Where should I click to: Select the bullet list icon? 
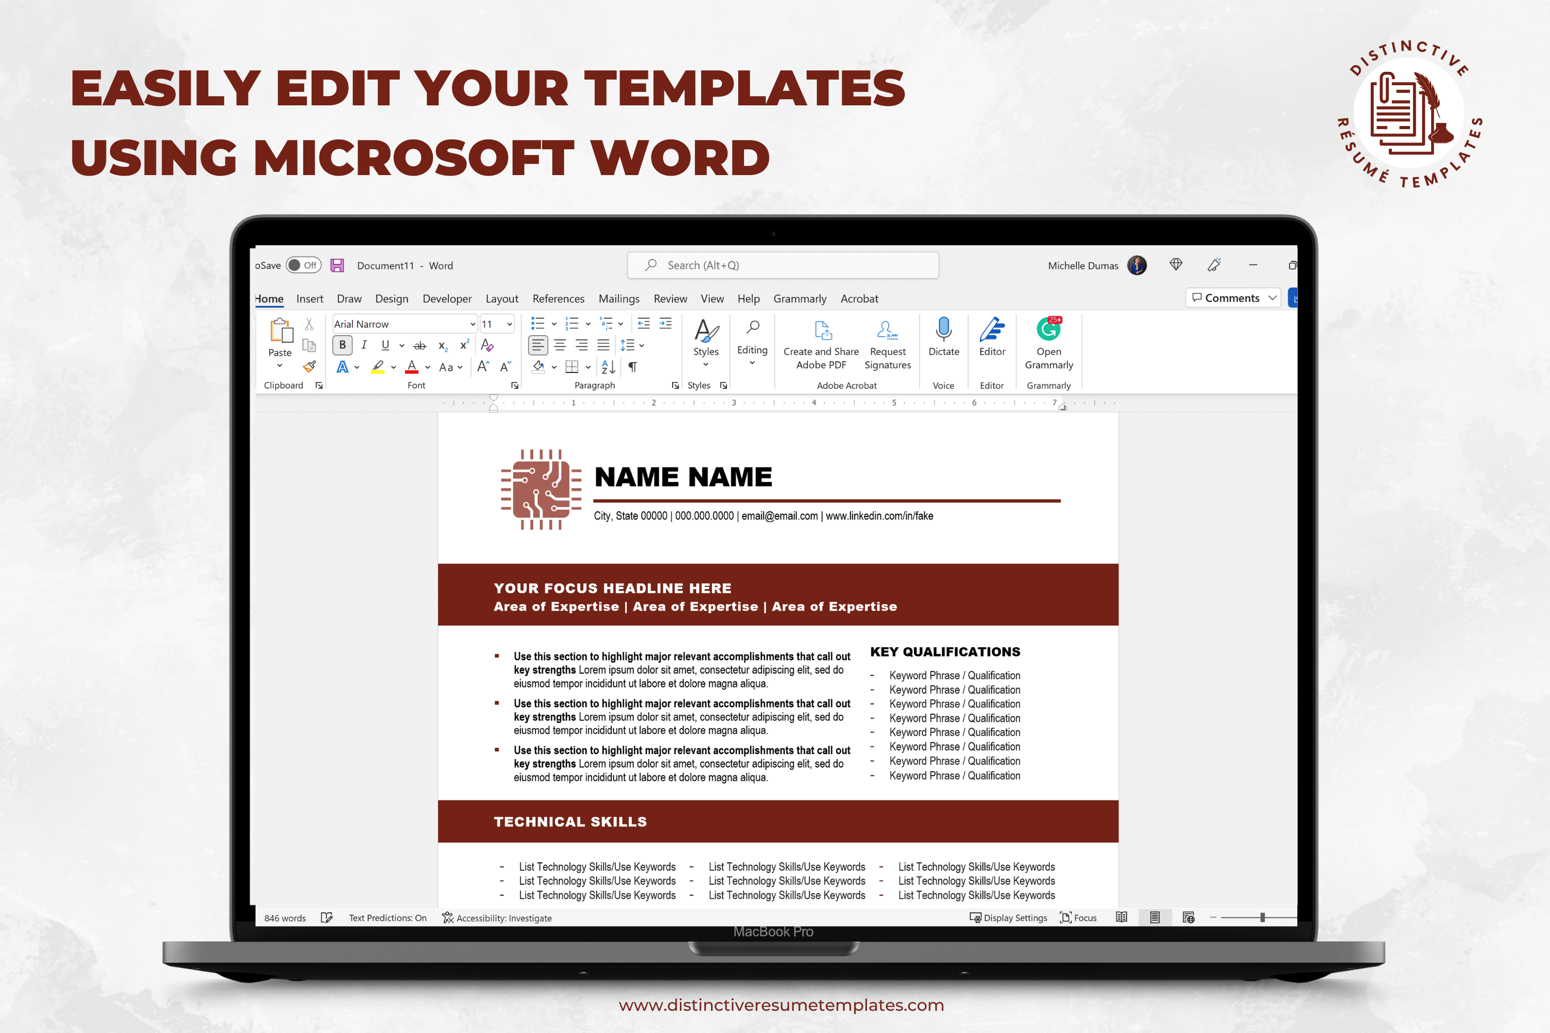(x=538, y=323)
